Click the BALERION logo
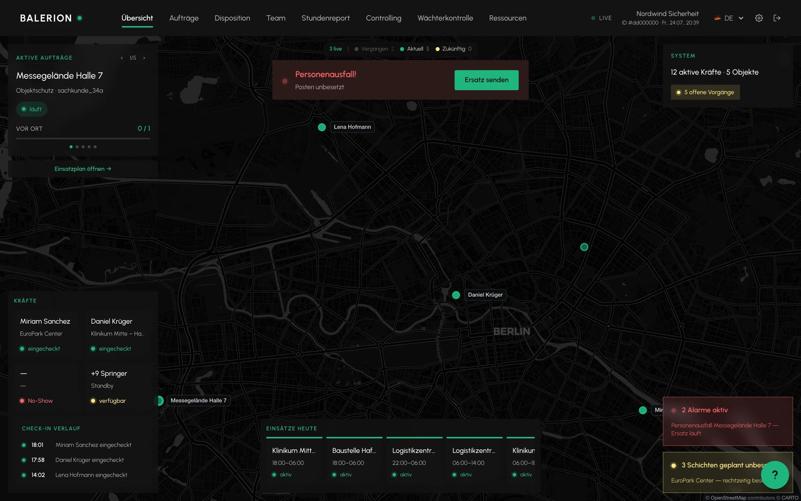The height and width of the screenshot is (501, 801). point(51,18)
